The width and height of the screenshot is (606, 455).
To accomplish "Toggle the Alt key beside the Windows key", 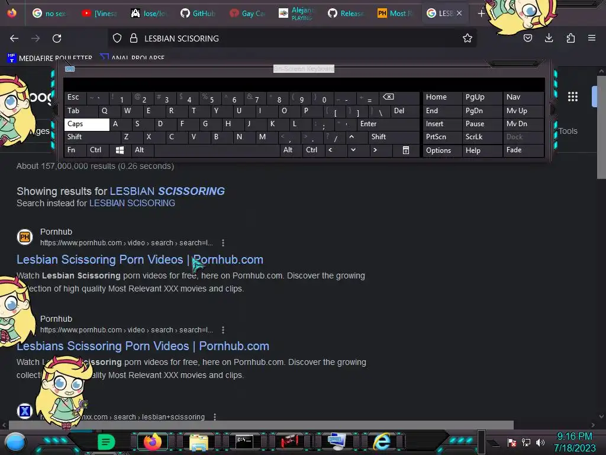I will click(142, 150).
